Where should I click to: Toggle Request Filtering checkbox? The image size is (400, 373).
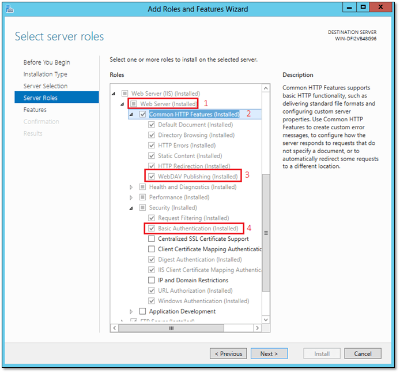pyautogui.click(x=152, y=218)
